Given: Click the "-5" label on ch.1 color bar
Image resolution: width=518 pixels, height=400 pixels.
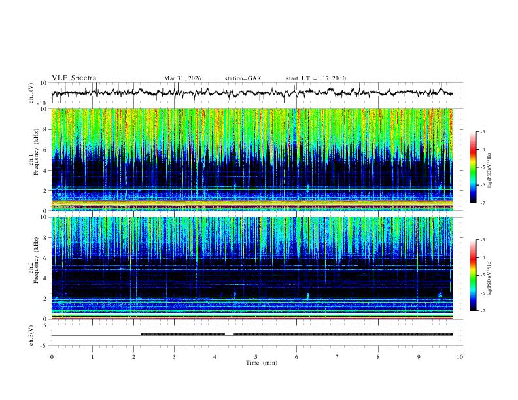Looking at the screenshot, I should [483, 167].
